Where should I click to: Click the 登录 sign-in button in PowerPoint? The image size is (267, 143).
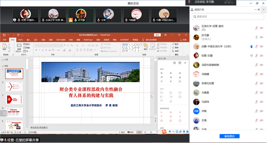(157, 35)
